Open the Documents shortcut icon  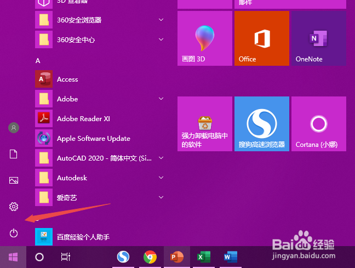14,154
